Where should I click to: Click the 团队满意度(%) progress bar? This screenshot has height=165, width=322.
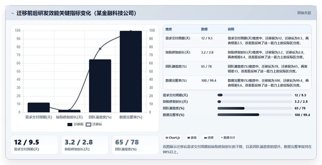(x=255, y=108)
